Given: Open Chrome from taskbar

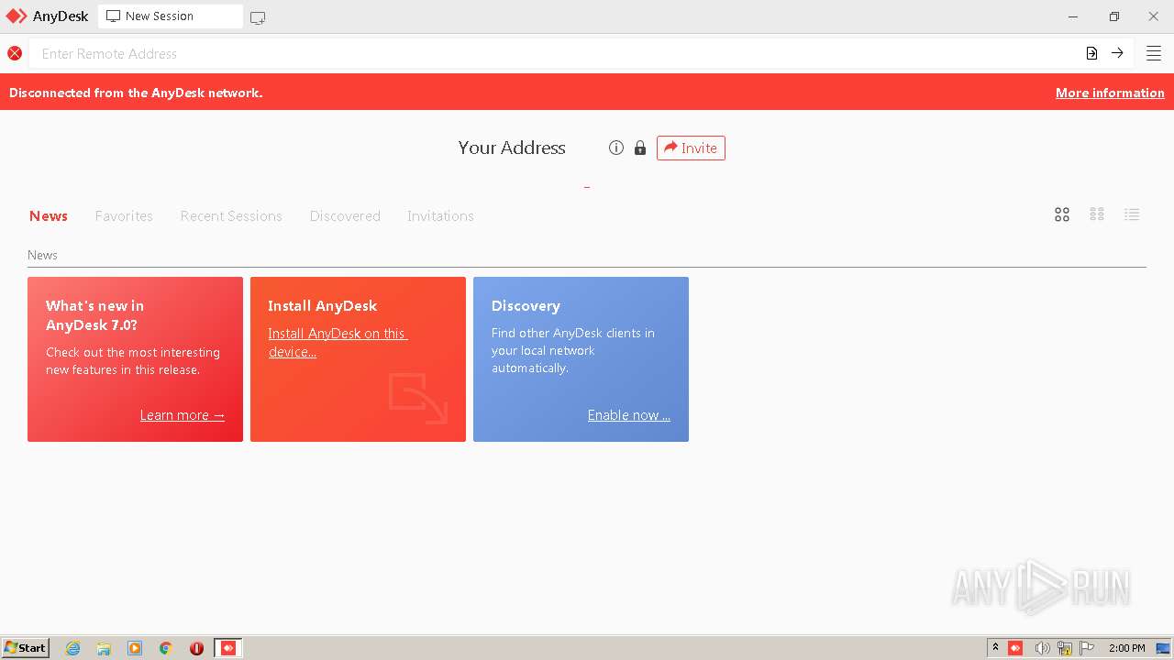Looking at the screenshot, I should click(166, 648).
